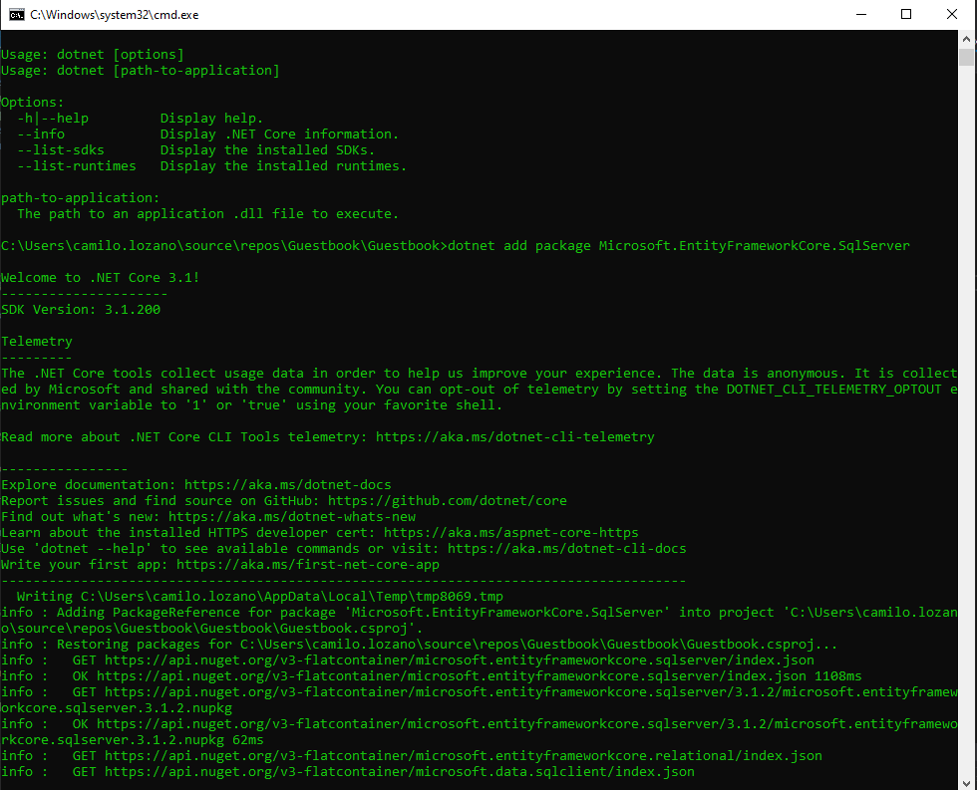Click the GET microsoft.data.sqlclient/index.json line

[x=348, y=772]
